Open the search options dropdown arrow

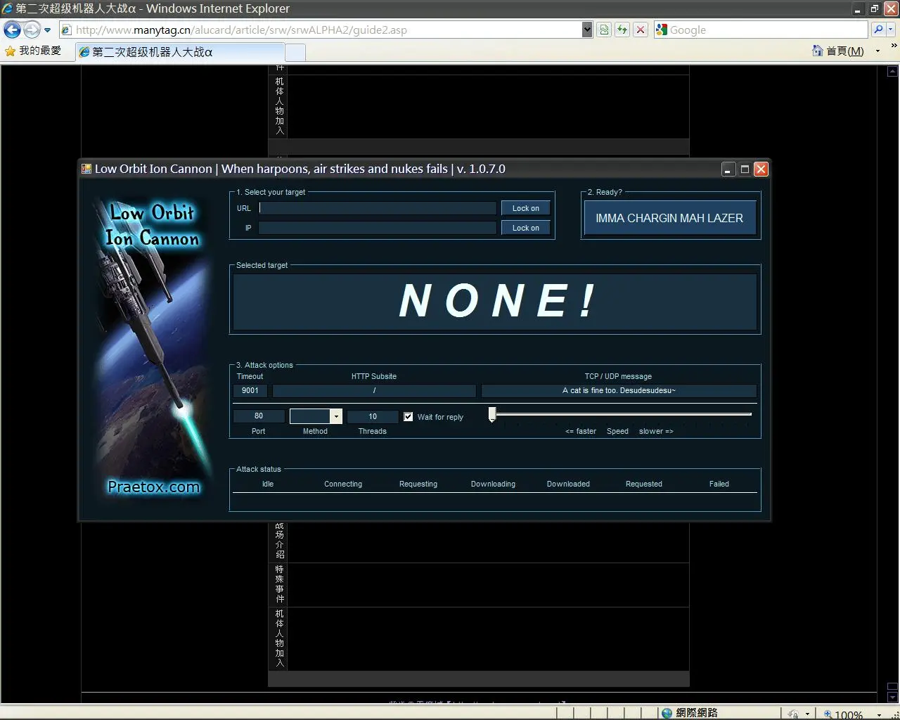click(891, 30)
